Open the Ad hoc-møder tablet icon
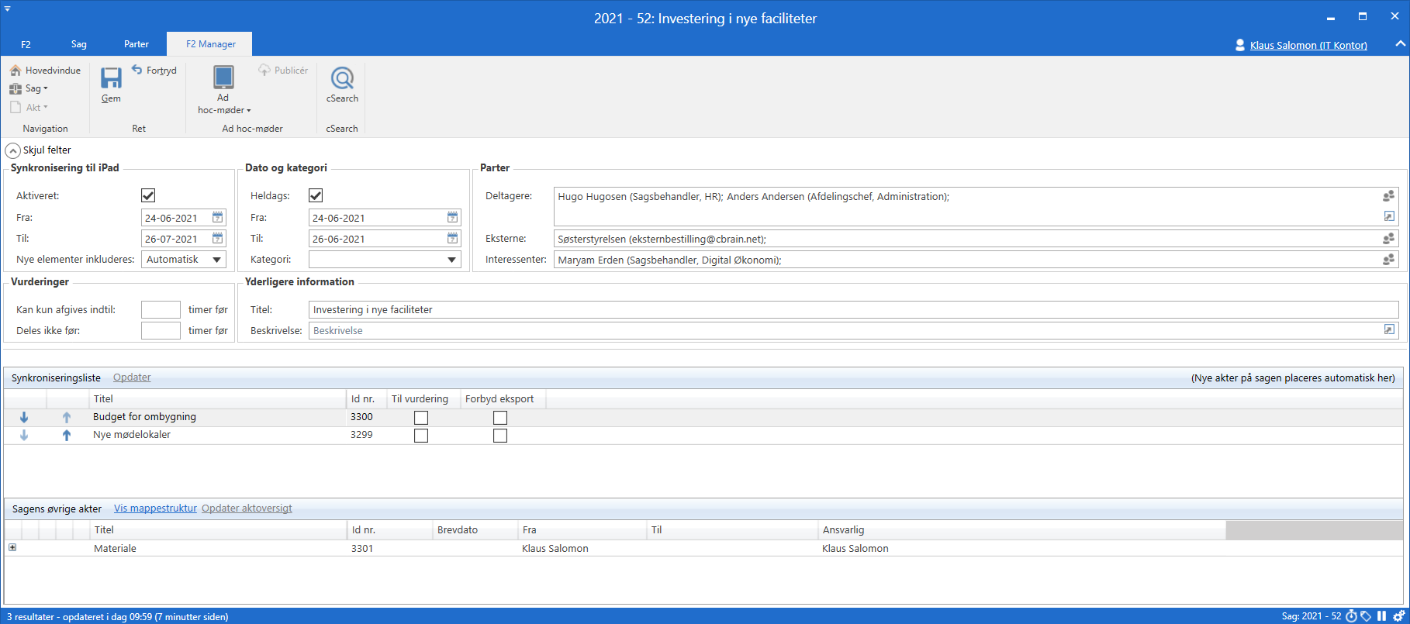This screenshot has width=1410, height=624. pyautogui.click(x=223, y=77)
